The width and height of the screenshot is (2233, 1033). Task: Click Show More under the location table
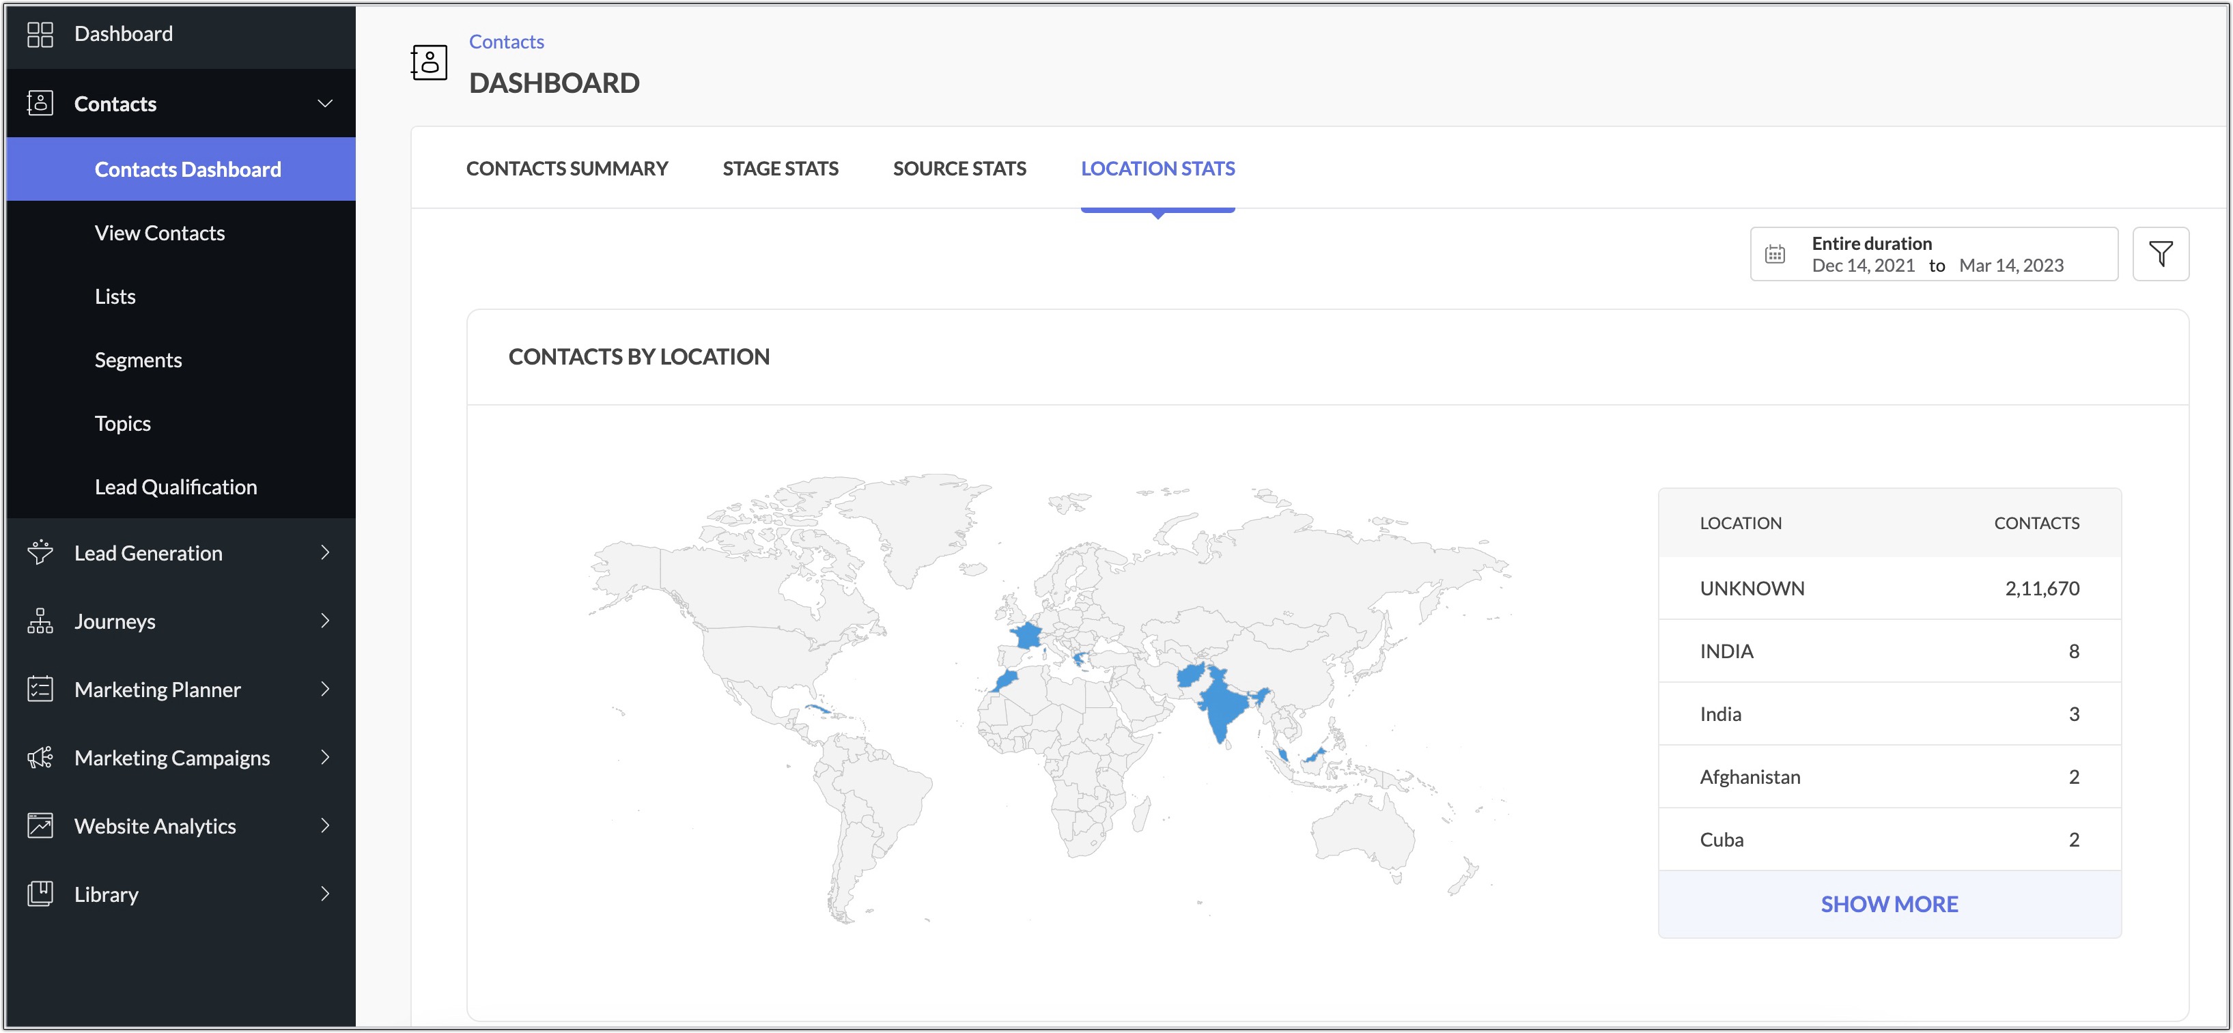click(1890, 904)
